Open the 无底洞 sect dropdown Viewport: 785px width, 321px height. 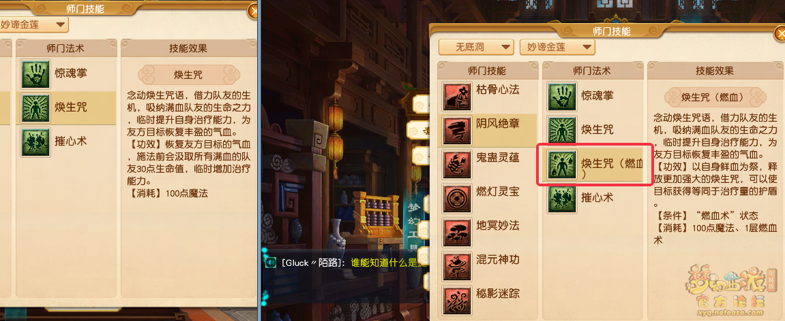[476, 48]
